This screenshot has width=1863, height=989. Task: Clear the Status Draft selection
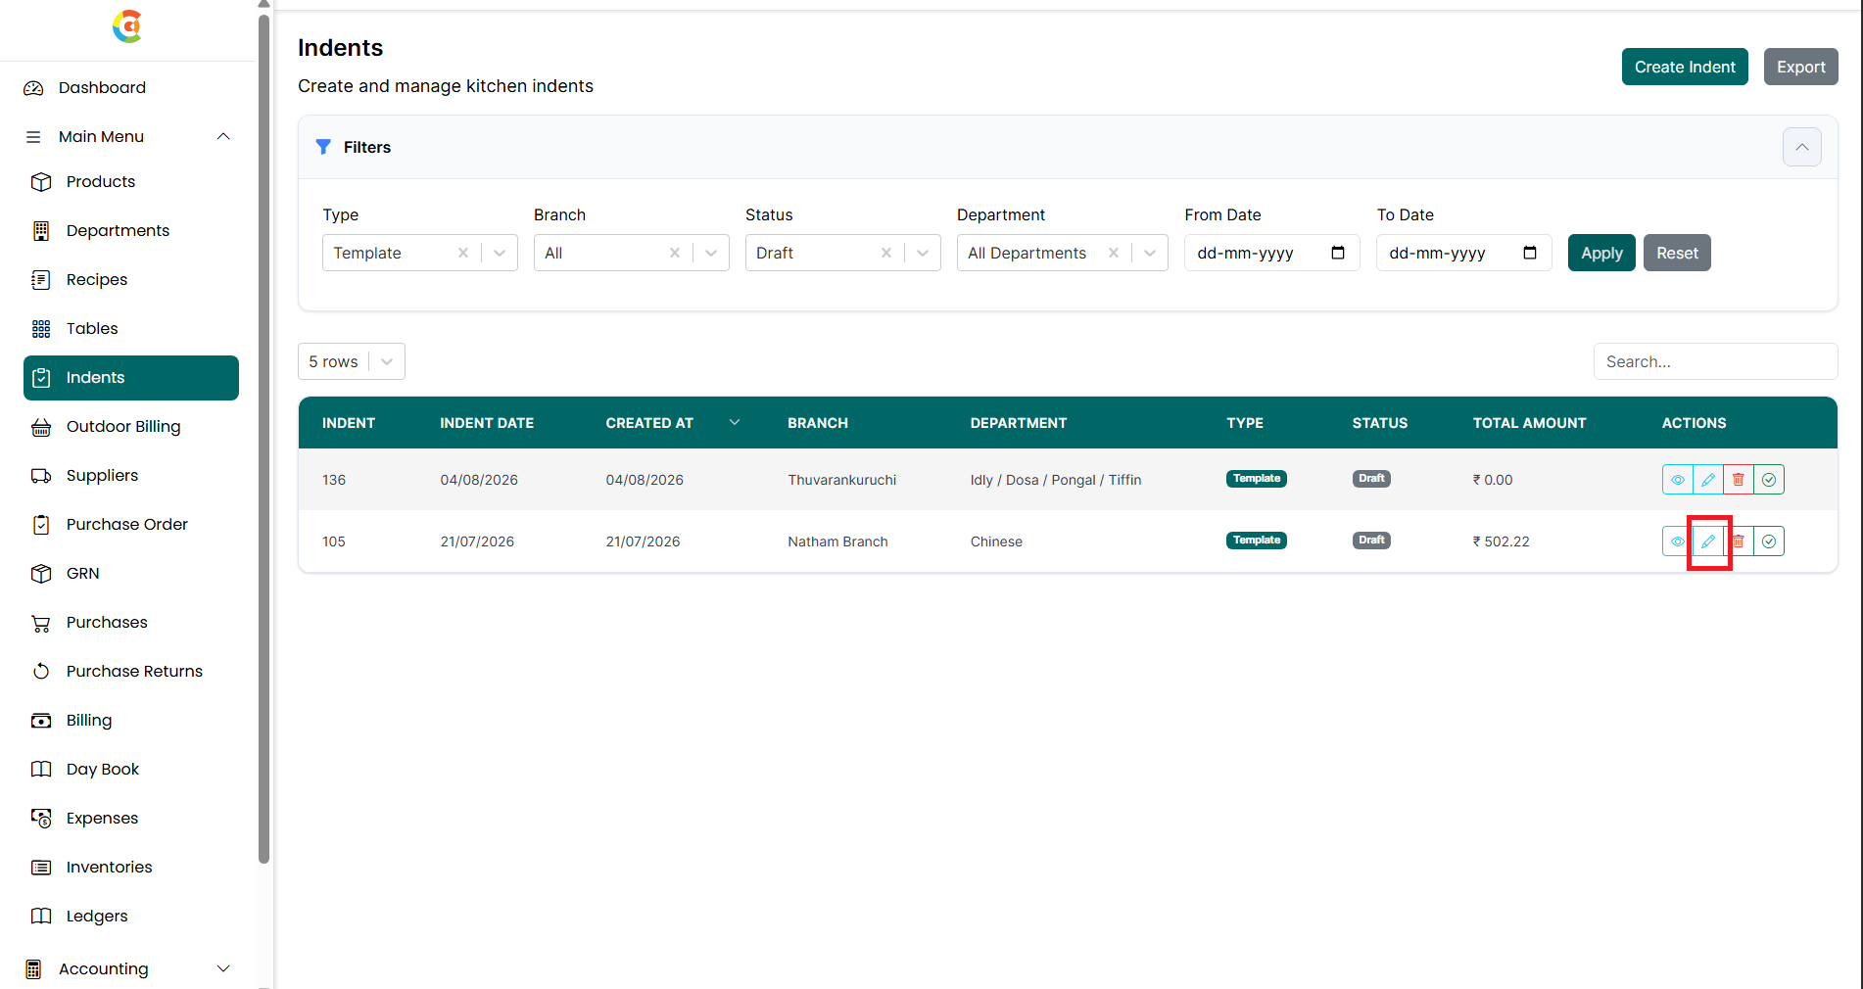(886, 253)
